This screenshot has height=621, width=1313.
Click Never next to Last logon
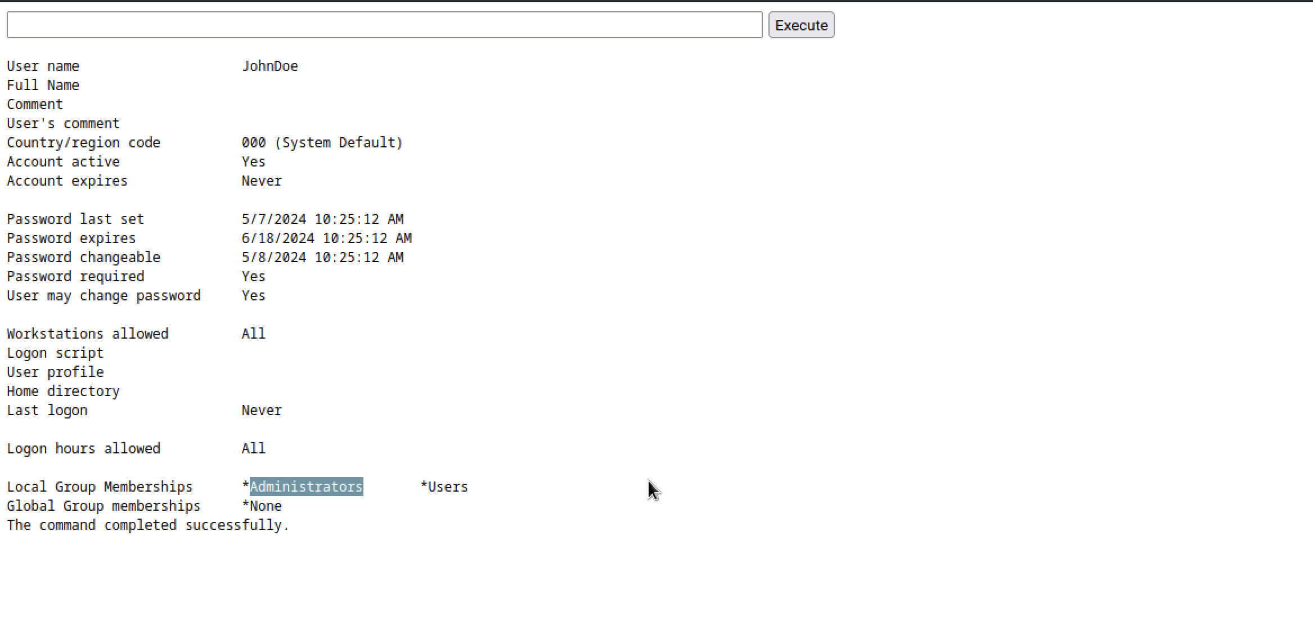pyautogui.click(x=262, y=410)
